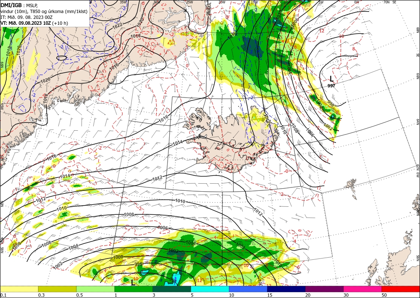Click the '15' legend scale value
The image size is (420, 298).
(270, 295)
